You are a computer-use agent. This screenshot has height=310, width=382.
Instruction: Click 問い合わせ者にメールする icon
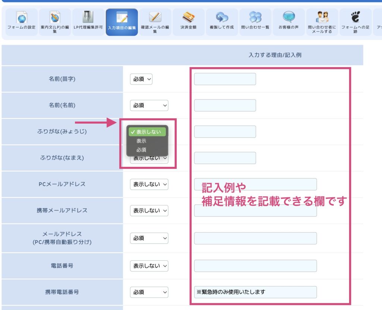click(x=322, y=18)
